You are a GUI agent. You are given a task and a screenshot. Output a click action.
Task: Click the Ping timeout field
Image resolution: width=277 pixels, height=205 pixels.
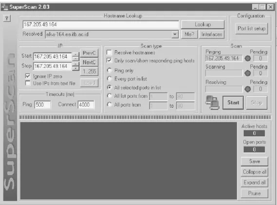coord(42,105)
